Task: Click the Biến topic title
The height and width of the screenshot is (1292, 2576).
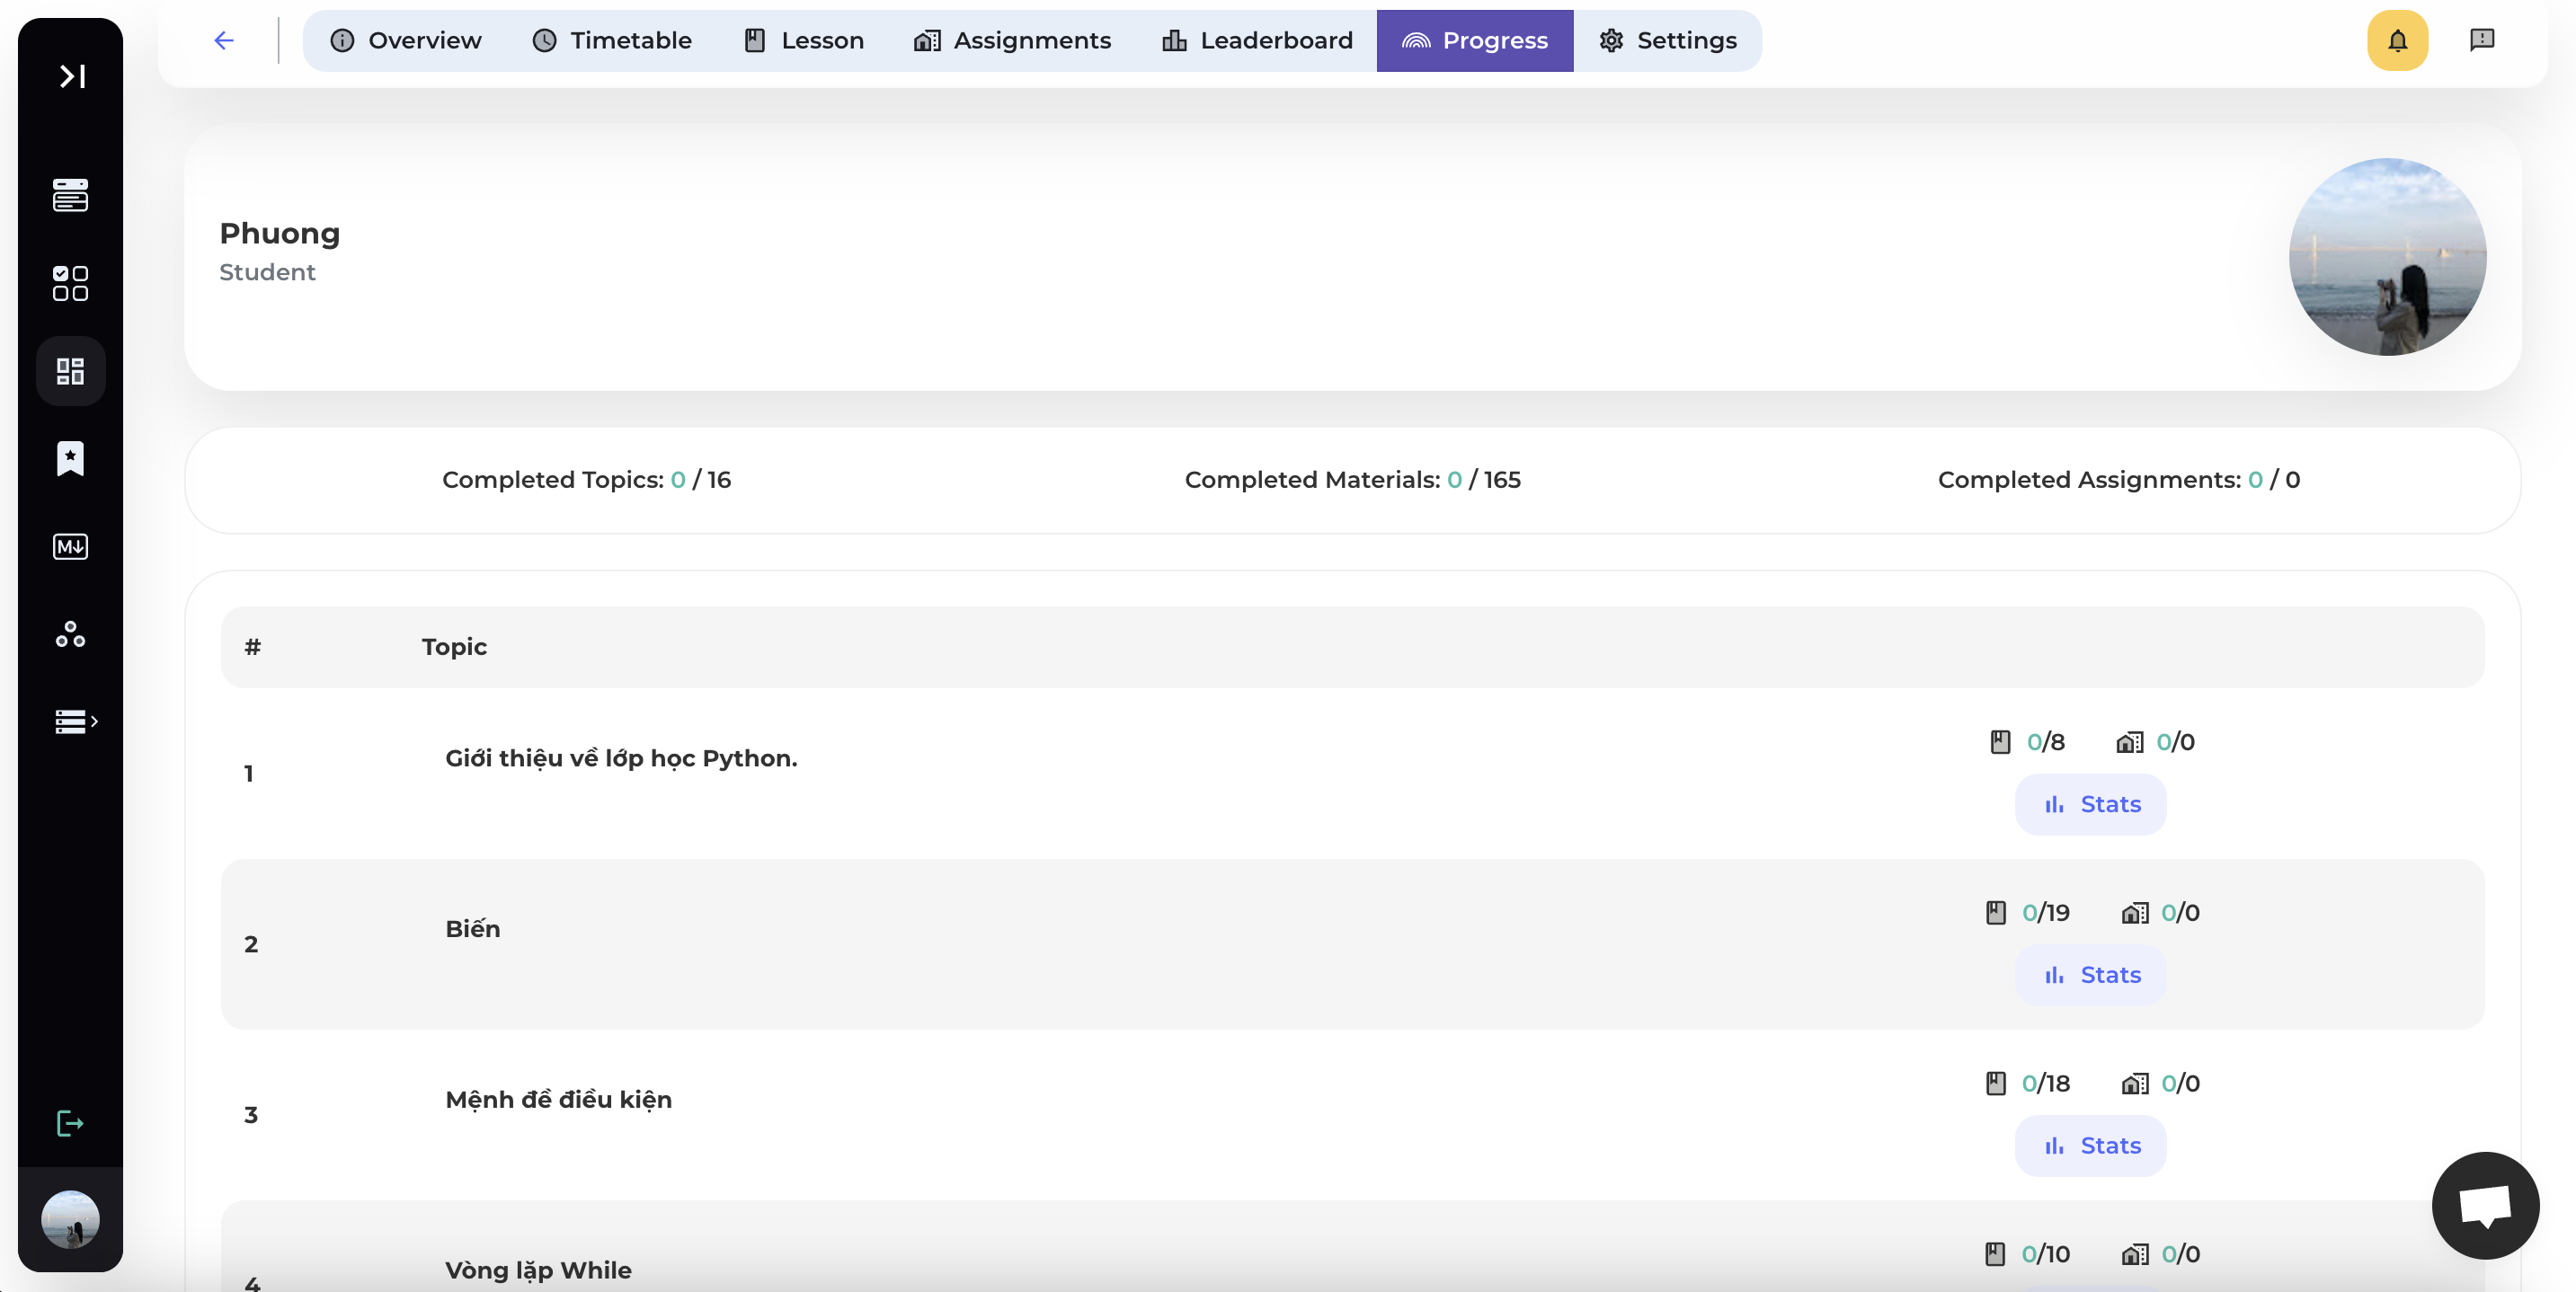Action: [472, 929]
